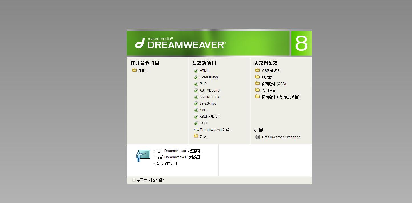Create a new ASP.NET C# file
The height and width of the screenshot is (203, 412).
pos(209,97)
